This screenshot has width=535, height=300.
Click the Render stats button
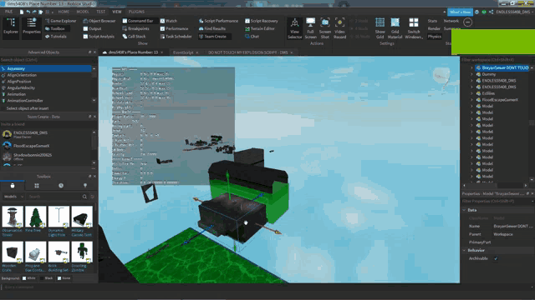coord(434,28)
